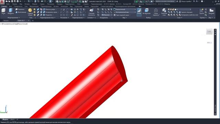Expand the Редактирование тела panel

pyautogui.click(x=48, y=18)
